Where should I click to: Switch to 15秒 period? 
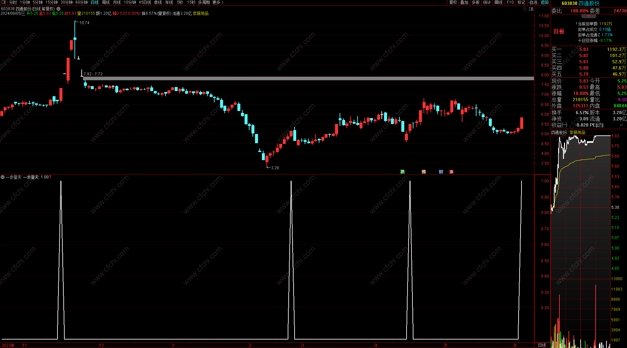click(191, 2)
